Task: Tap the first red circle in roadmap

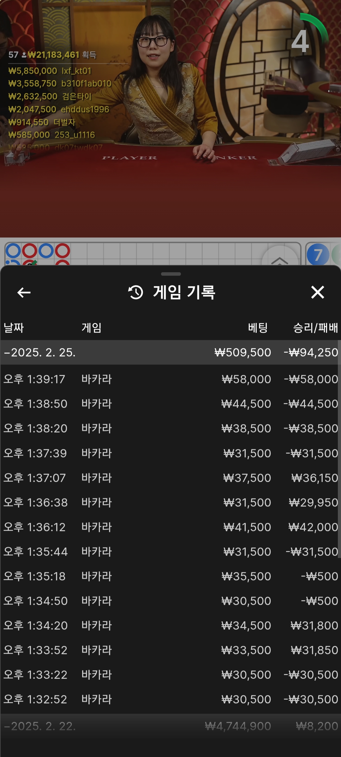Action: point(30,251)
